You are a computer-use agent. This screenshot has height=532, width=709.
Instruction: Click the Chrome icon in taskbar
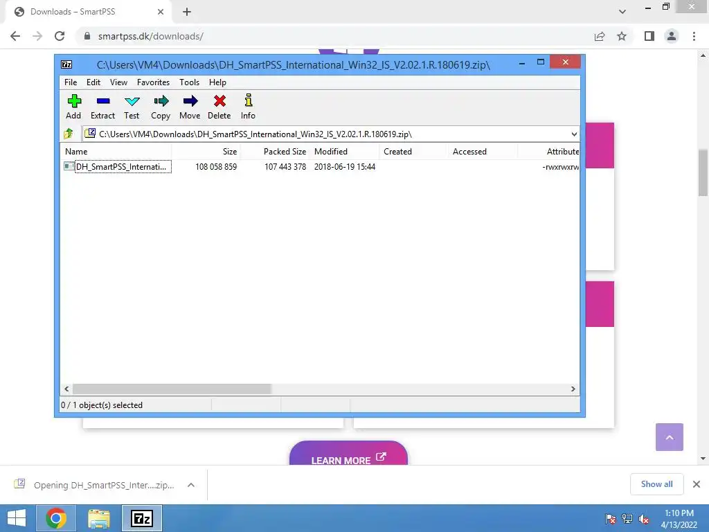[56, 518]
